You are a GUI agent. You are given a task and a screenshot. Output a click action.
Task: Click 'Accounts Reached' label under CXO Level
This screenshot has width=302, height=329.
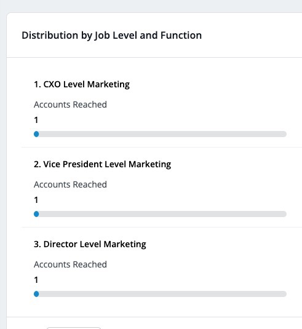(x=70, y=105)
